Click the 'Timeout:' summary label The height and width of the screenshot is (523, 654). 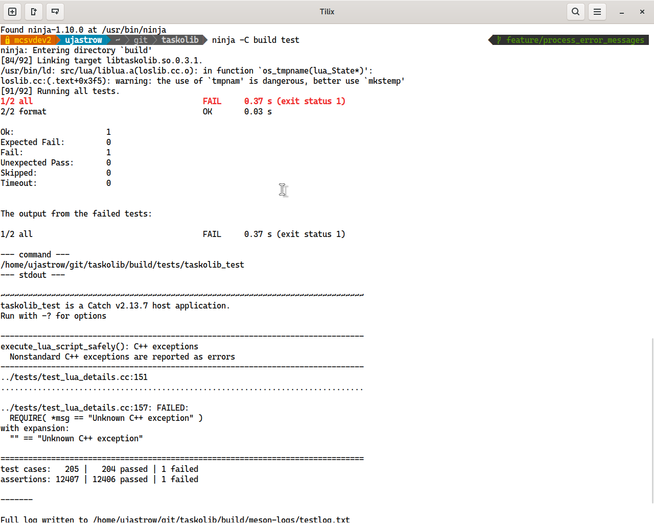coord(19,183)
